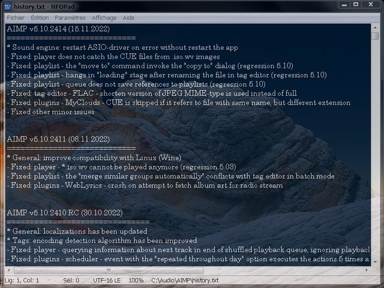Click the NFOPad app icon in title bar
384x288 pixels.
[8, 6]
